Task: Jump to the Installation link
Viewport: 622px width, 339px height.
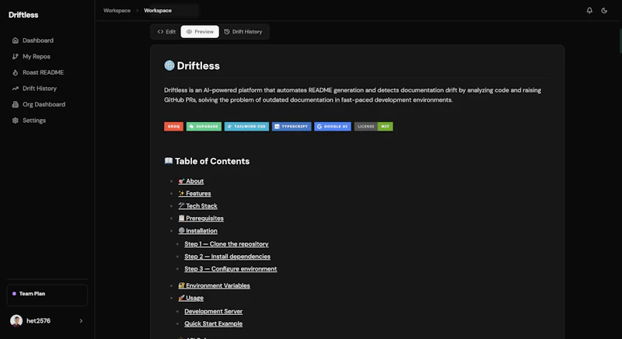Action: pyautogui.click(x=197, y=231)
